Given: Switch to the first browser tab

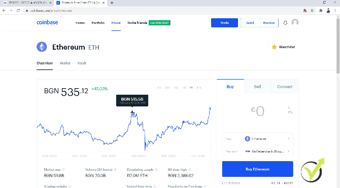Looking at the screenshot, I should click(27, 3).
